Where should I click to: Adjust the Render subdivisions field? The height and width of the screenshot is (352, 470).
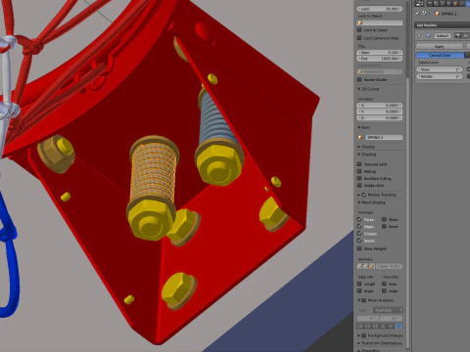click(440, 76)
